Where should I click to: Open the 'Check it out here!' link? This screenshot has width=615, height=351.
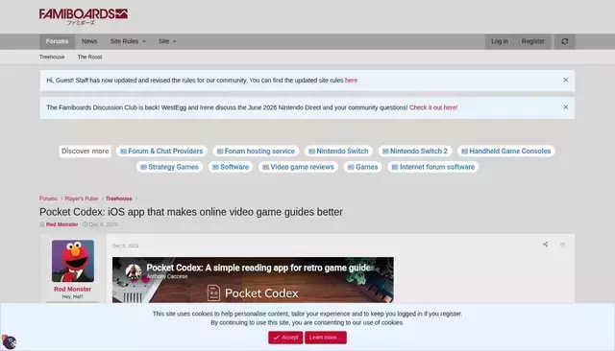click(433, 107)
